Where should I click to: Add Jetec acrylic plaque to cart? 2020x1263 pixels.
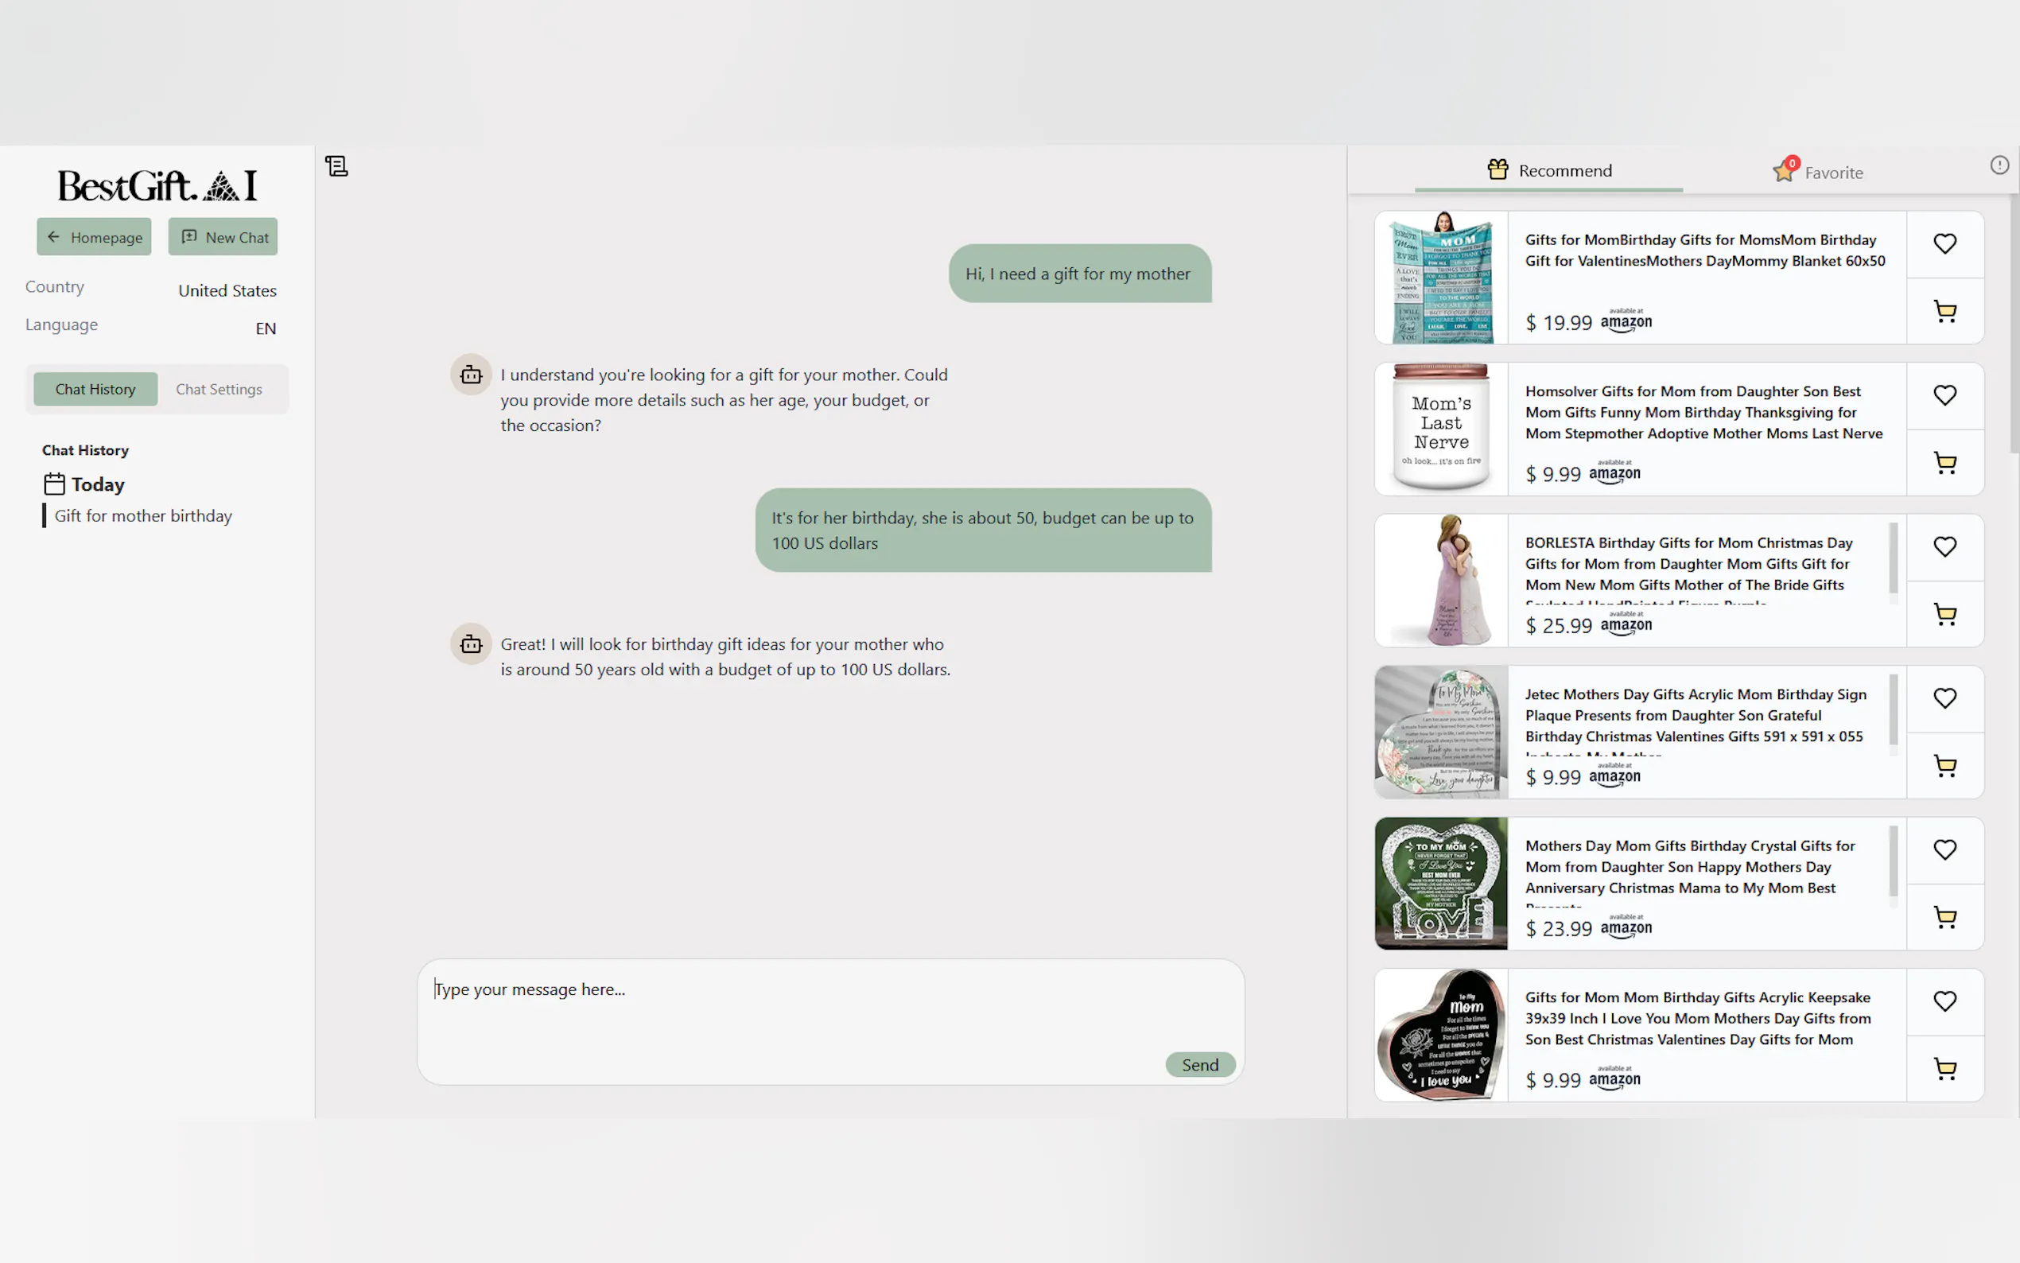click(x=1944, y=766)
